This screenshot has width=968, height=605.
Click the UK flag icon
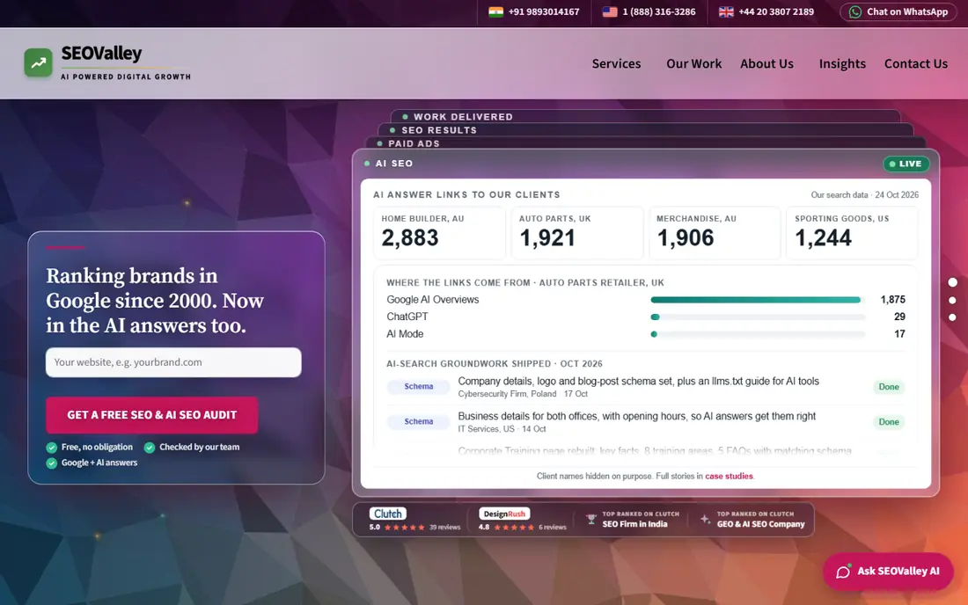(x=726, y=11)
